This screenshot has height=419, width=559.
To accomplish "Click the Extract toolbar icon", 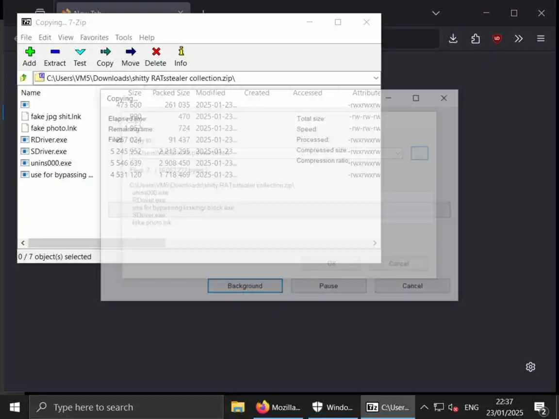I will coord(54,57).
